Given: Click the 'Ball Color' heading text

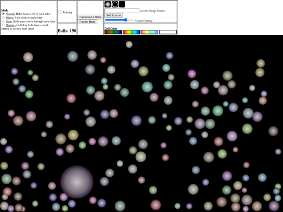Looking at the screenshot, I should pyautogui.click(x=111, y=28).
